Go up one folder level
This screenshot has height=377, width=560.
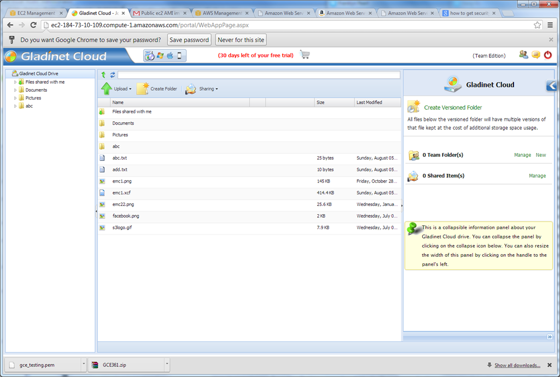(103, 74)
